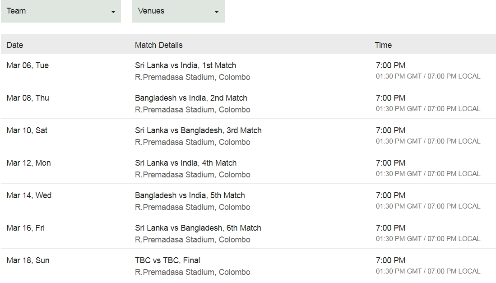Select the Mar 18, Sun date cell
This screenshot has width=496, height=283.
tap(28, 260)
